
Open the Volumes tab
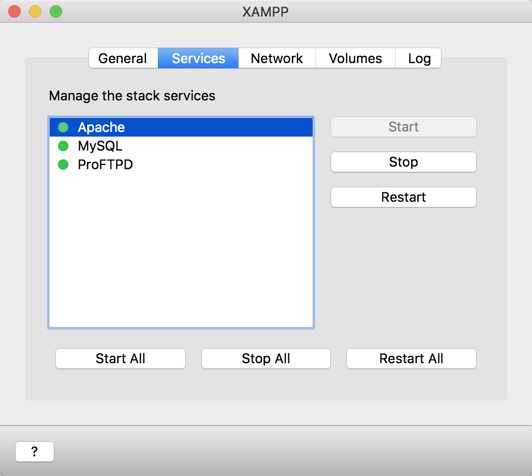click(x=355, y=58)
